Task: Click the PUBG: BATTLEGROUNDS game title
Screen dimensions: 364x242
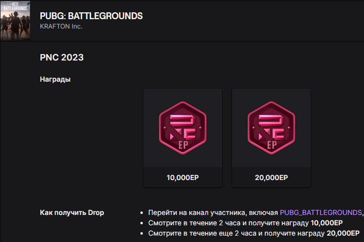Action: (x=91, y=16)
